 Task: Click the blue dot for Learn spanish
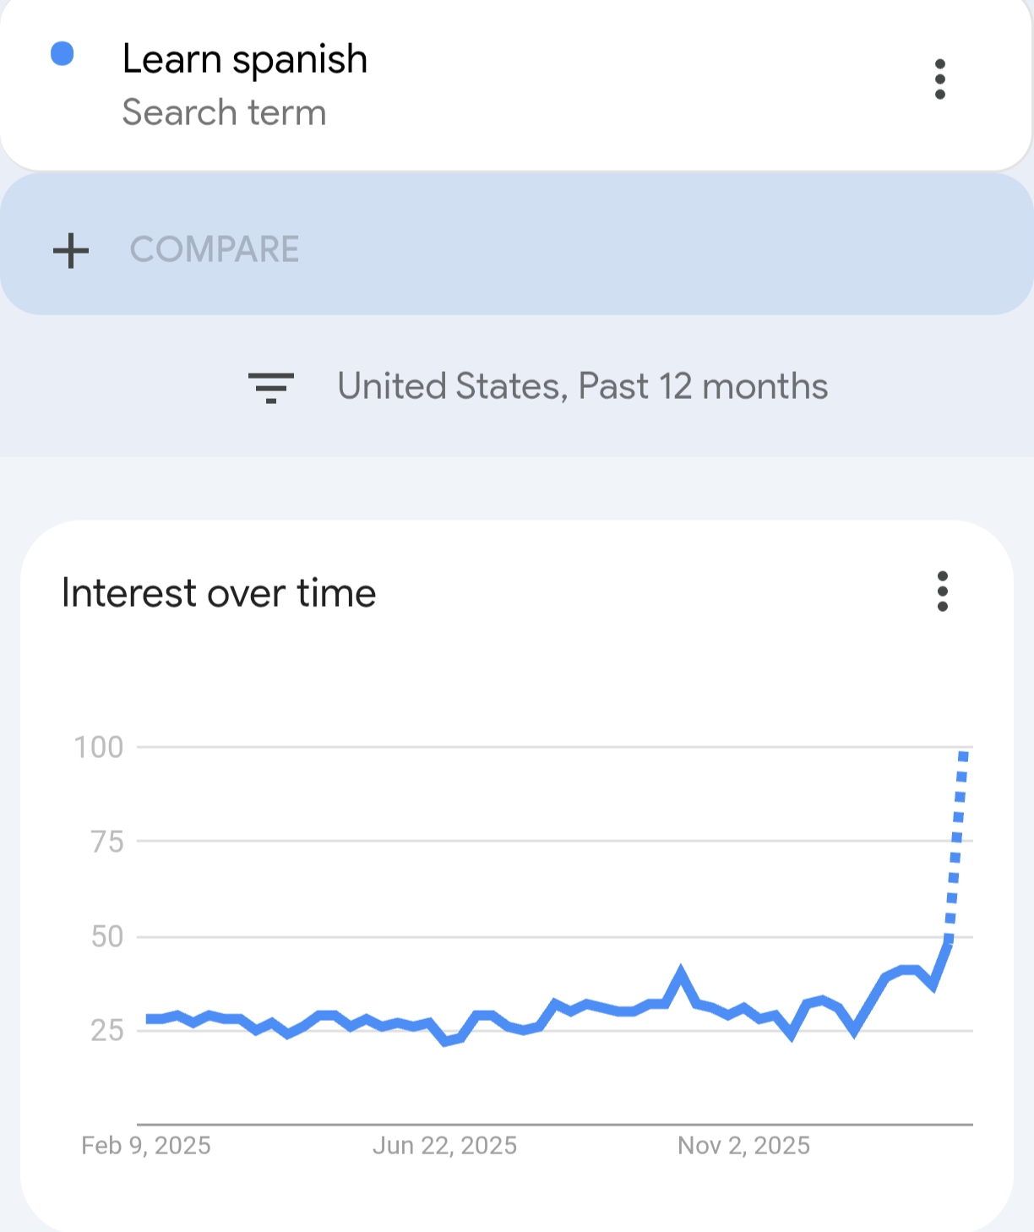click(63, 54)
